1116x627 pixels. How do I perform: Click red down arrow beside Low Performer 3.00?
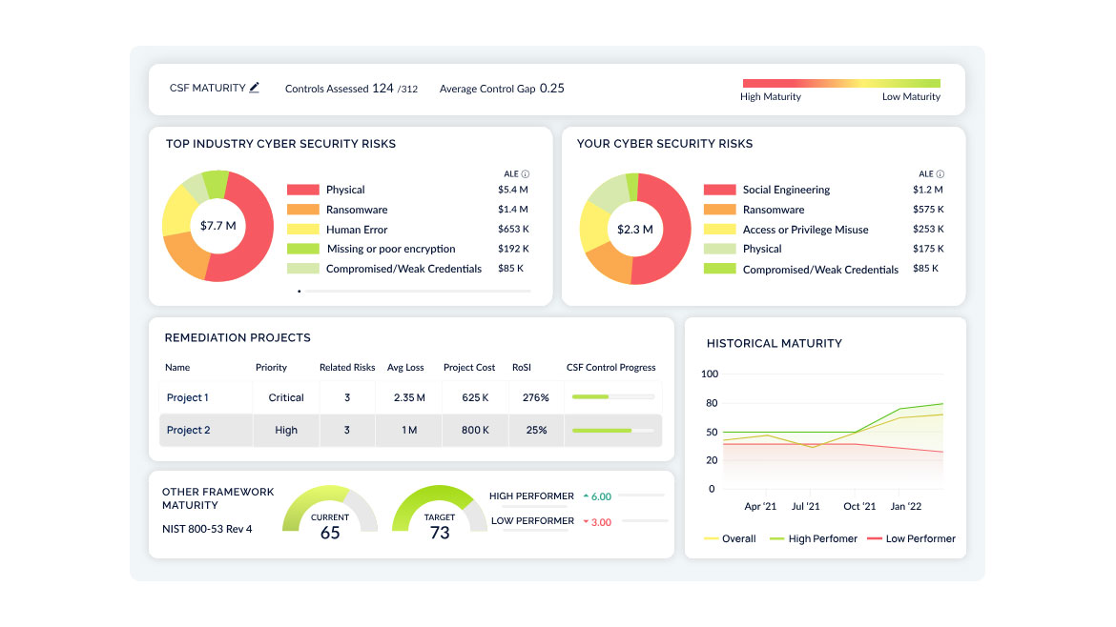point(585,522)
